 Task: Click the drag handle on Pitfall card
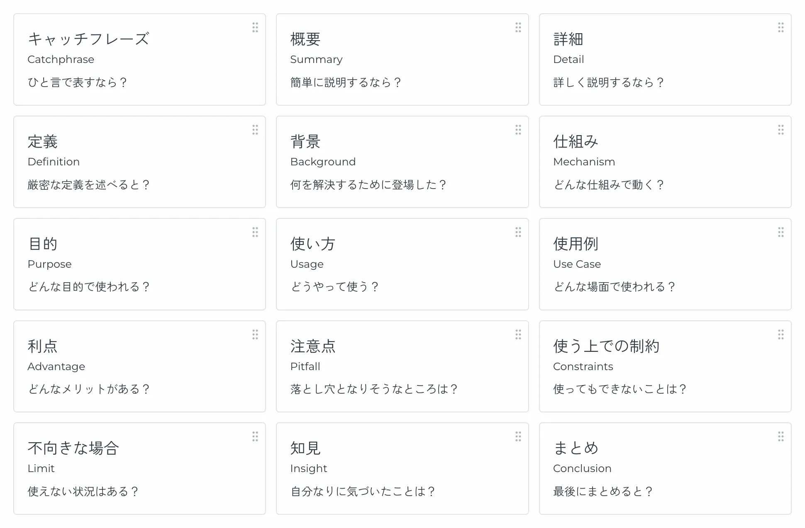pos(518,334)
